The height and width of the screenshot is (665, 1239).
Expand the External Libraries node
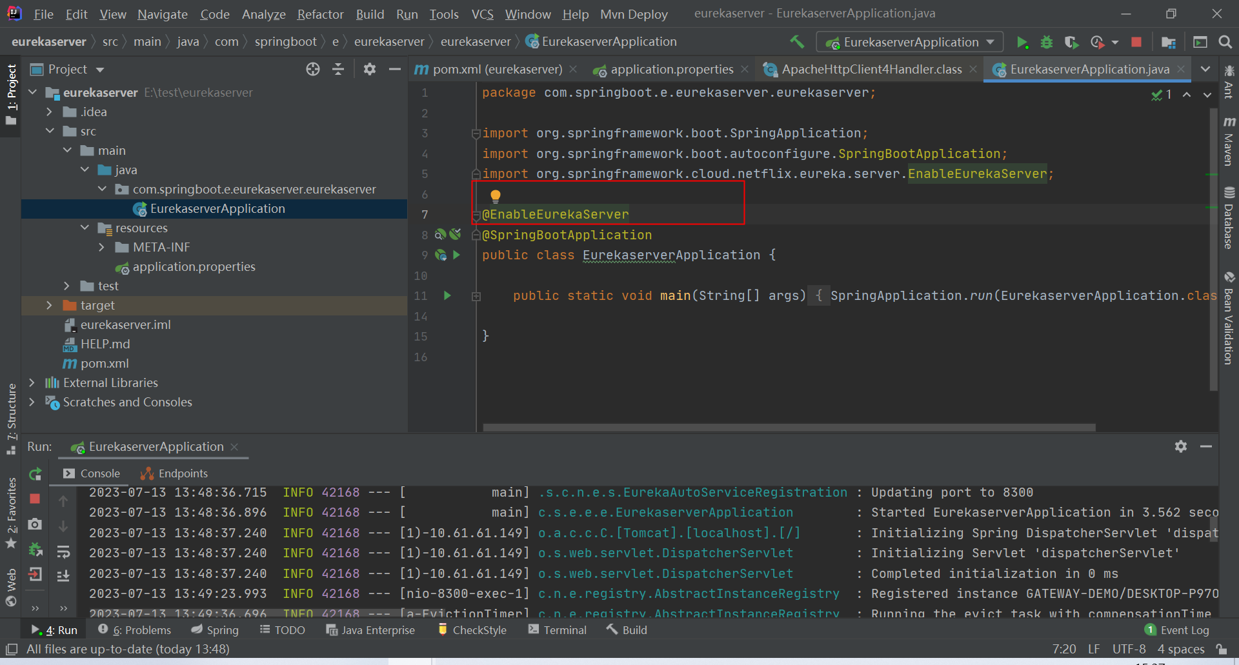tap(32, 382)
